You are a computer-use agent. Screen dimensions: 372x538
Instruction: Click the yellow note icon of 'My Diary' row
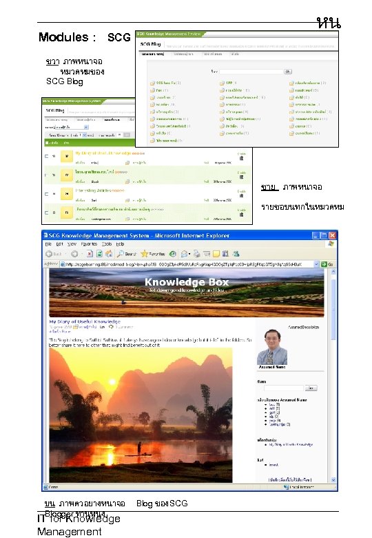(x=67, y=156)
